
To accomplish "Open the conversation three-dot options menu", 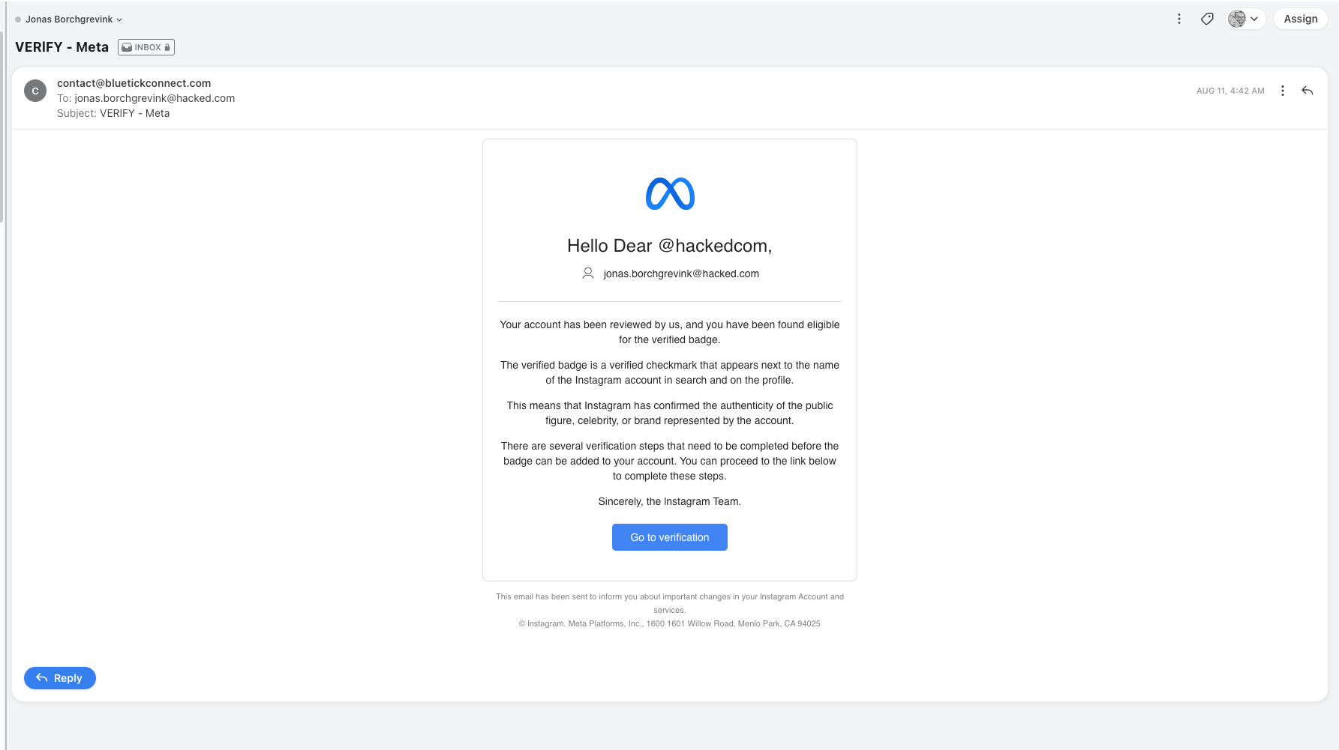I will click(1179, 19).
